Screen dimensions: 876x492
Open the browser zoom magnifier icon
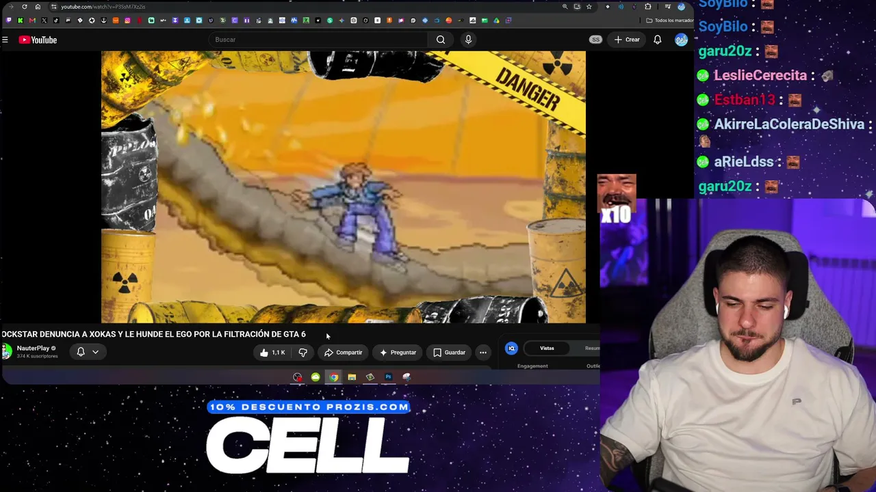(x=565, y=7)
